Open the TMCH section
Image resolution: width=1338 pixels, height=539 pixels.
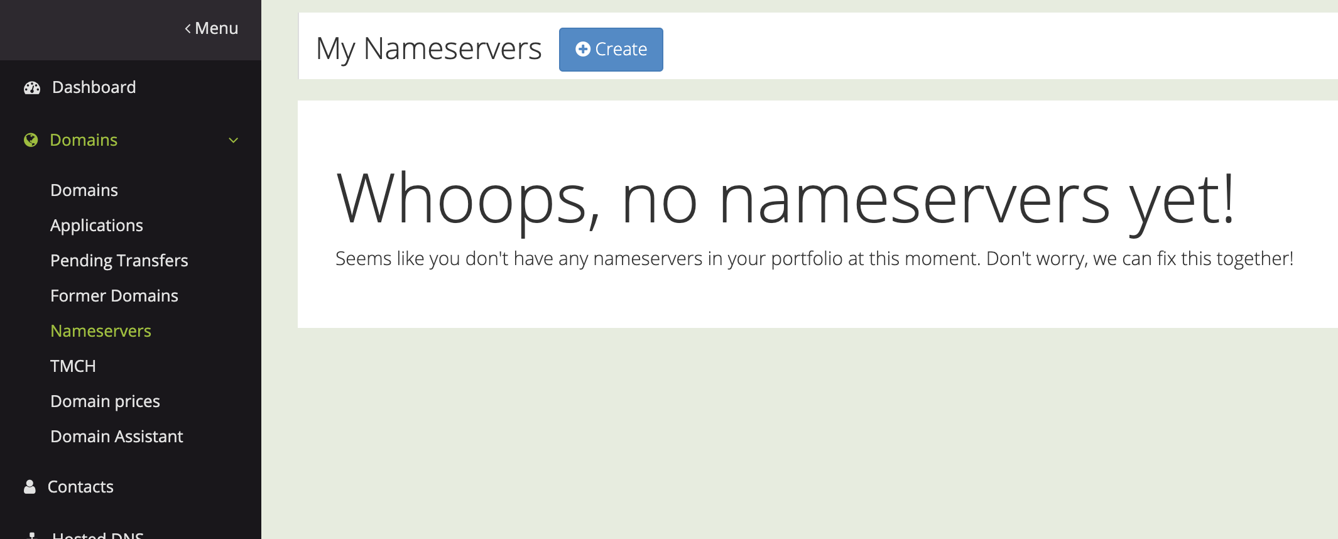coord(73,366)
